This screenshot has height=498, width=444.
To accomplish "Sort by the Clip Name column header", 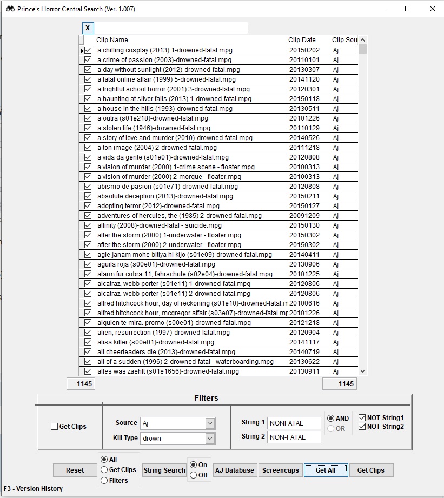I will (x=191, y=40).
